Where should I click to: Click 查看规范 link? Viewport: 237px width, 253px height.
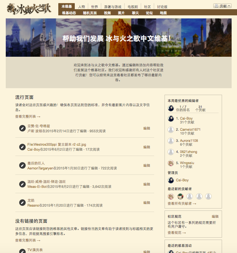(x=177, y=233)
